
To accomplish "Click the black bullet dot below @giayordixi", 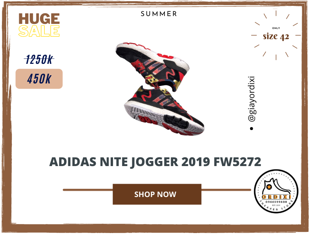I will point(252,128).
